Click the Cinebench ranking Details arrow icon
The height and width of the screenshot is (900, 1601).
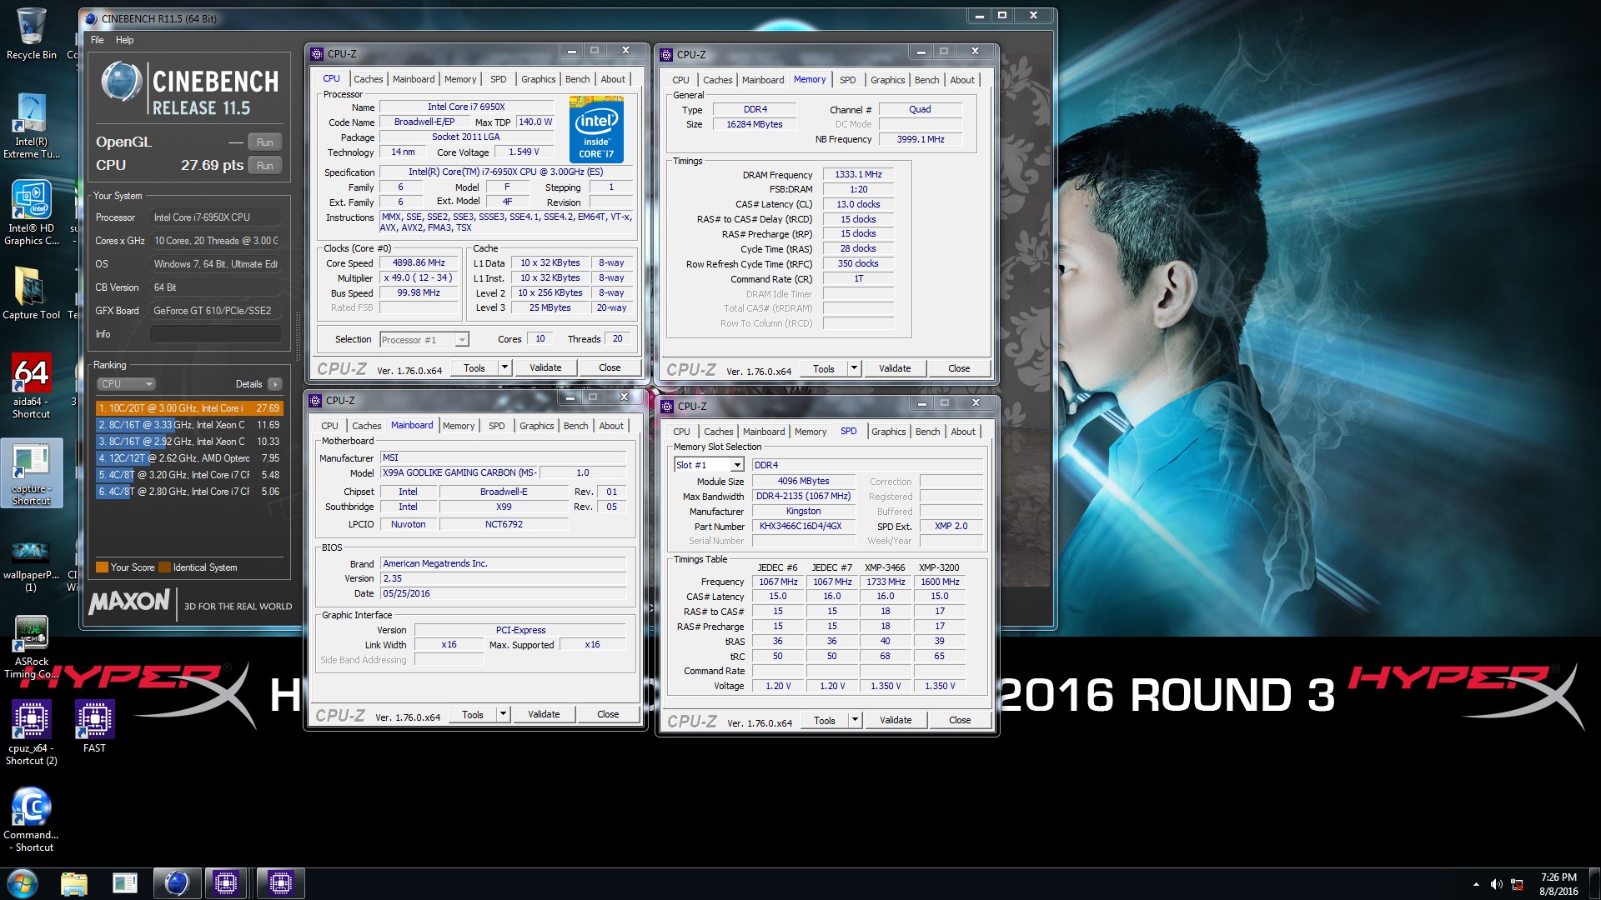274,384
